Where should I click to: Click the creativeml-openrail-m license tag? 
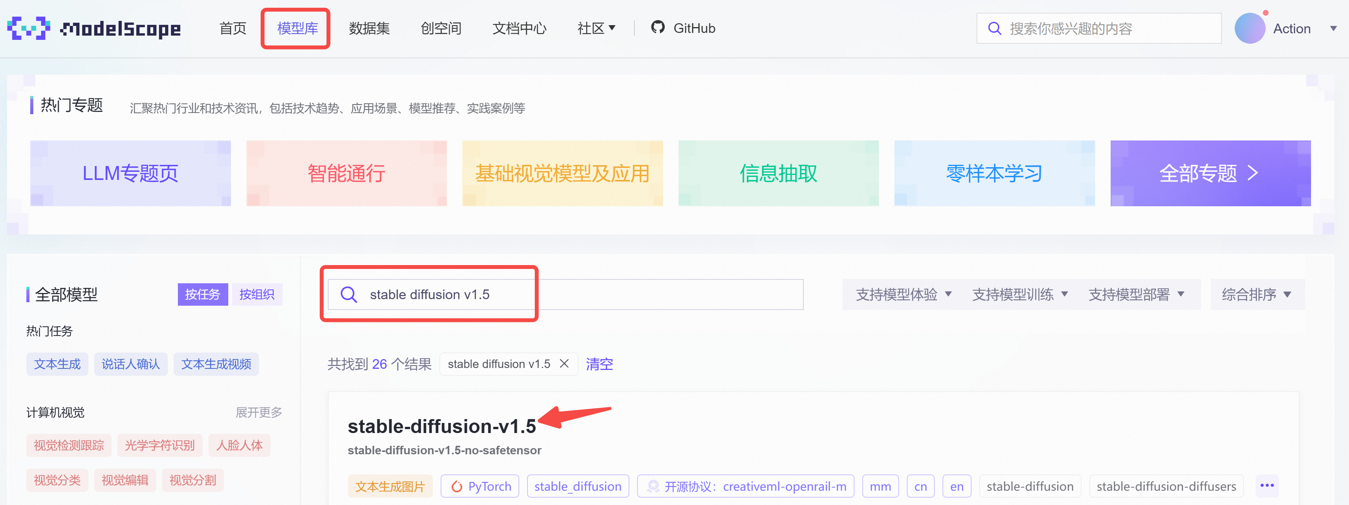745,486
